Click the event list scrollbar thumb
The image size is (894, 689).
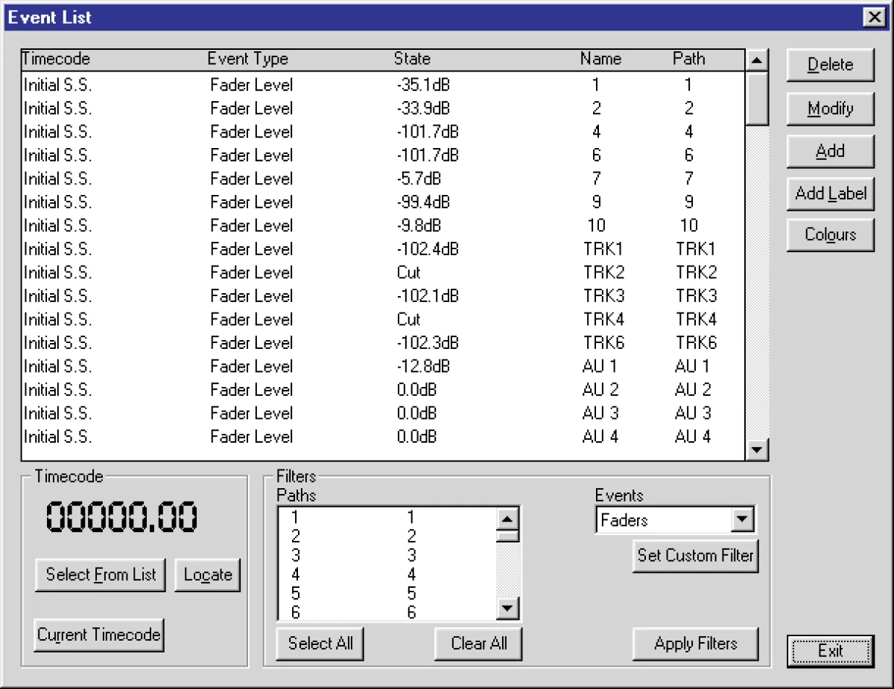tap(757, 97)
